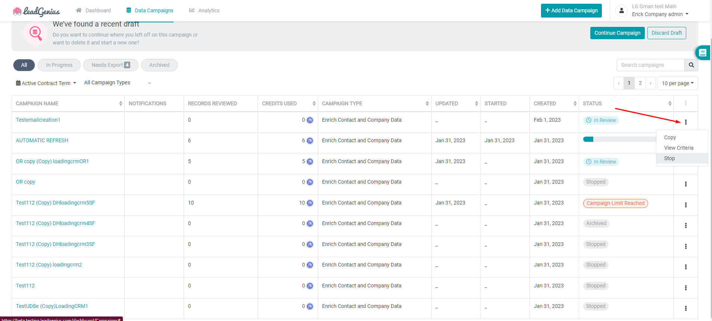Expand Active Contract Term dropdown
712x321 pixels.
(x=46, y=83)
